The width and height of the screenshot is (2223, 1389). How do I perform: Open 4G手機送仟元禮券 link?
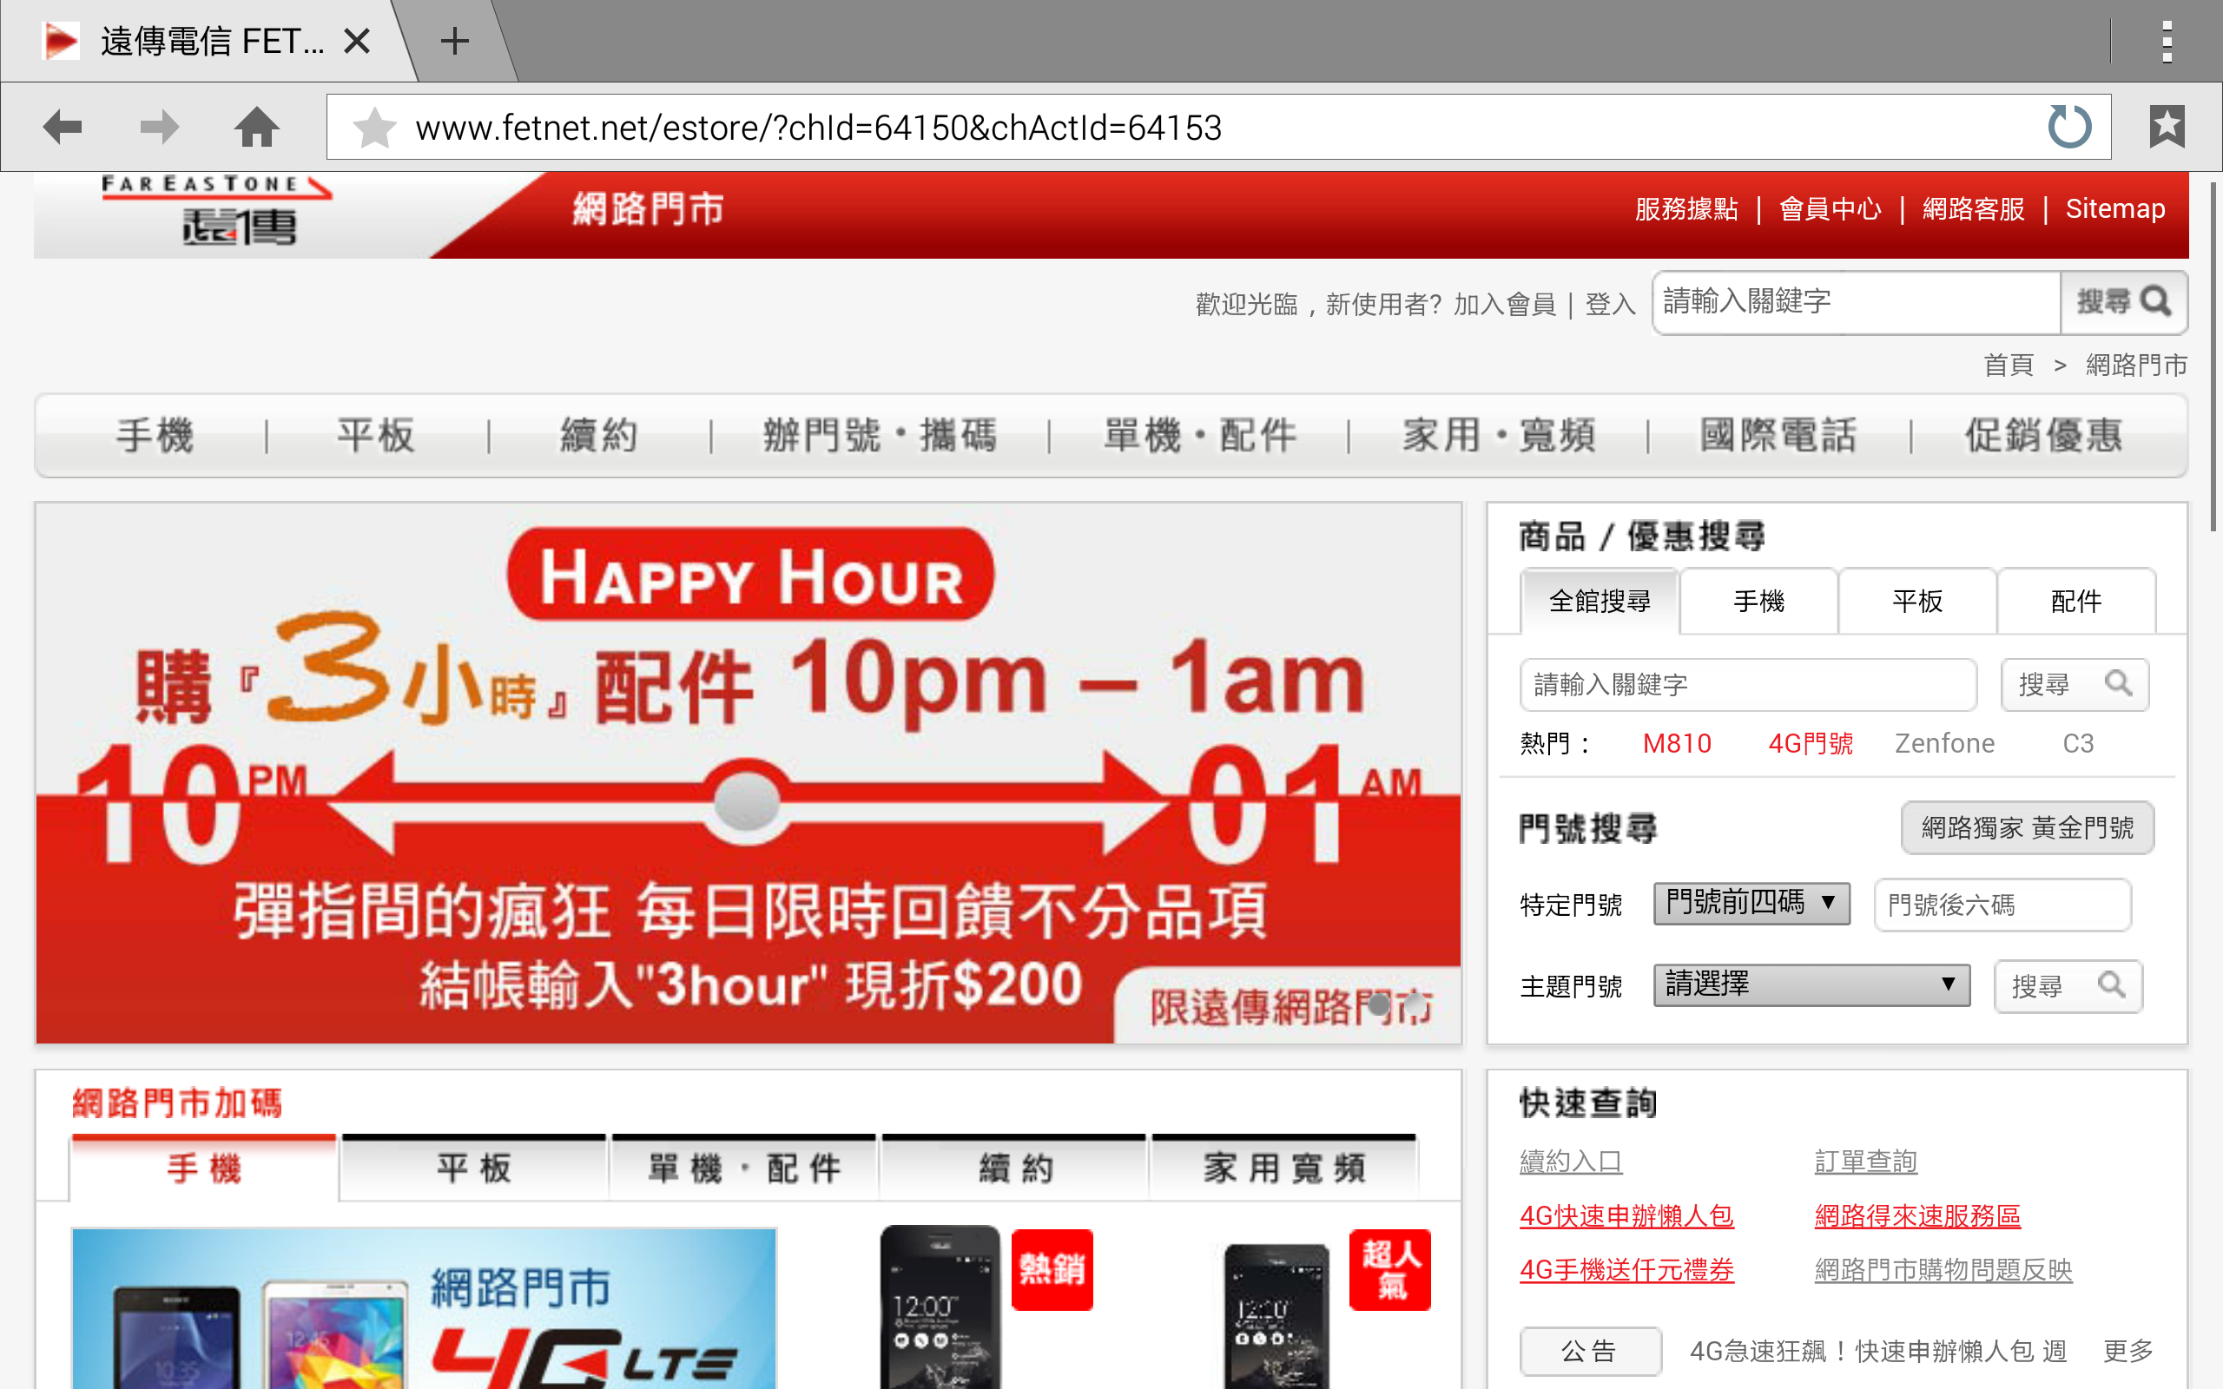(1626, 1270)
